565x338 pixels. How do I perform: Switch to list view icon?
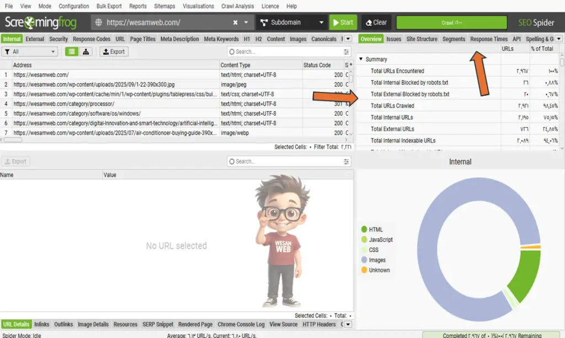[72, 52]
